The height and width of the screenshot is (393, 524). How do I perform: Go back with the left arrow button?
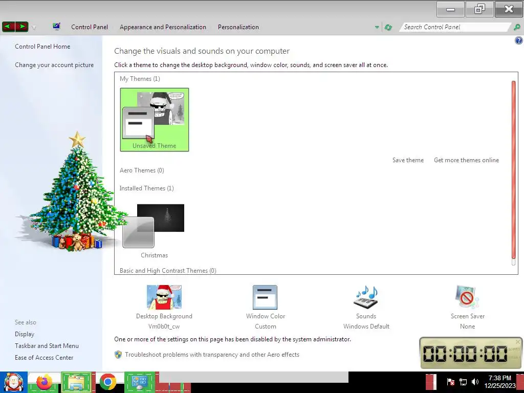click(8, 27)
